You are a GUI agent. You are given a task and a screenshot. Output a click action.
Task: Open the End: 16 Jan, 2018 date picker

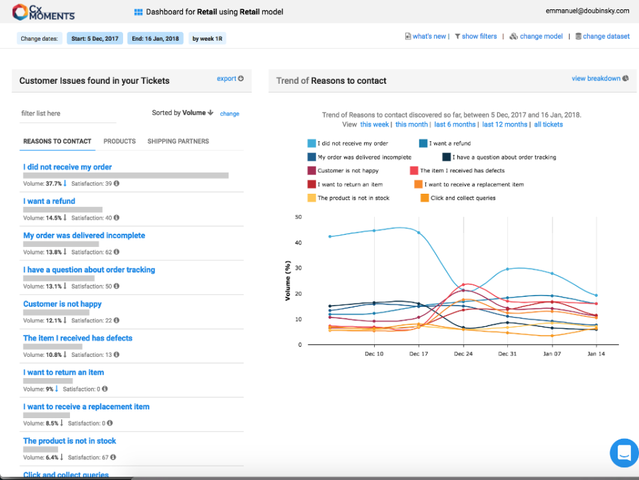click(156, 39)
